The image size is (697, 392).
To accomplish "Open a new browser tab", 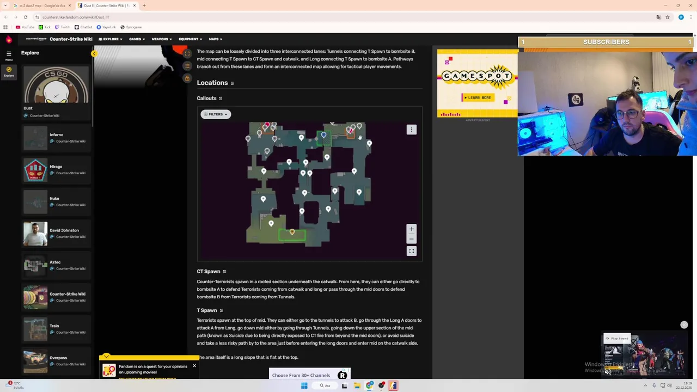I will [144, 5].
